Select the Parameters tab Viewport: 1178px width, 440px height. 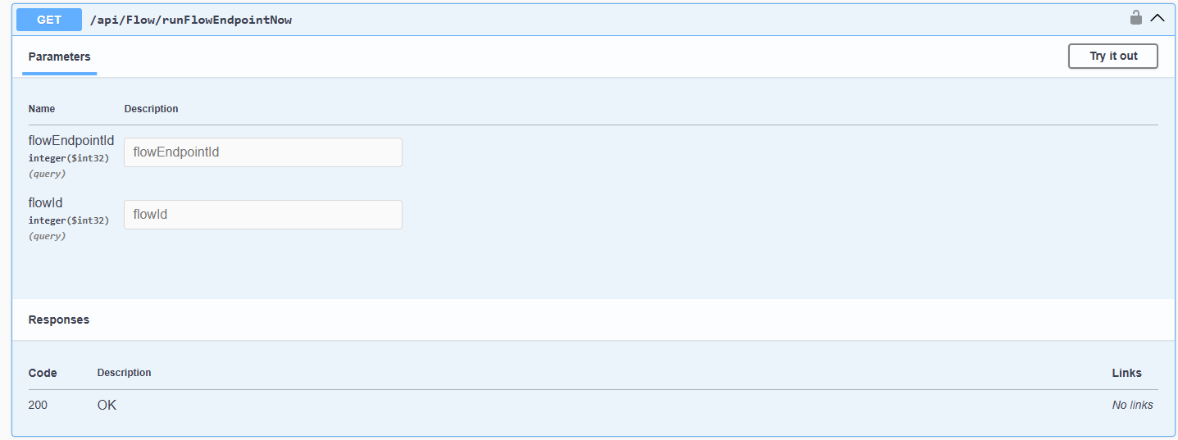pos(59,57)
